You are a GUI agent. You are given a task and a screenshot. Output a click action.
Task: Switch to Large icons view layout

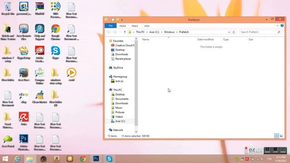tap(281, 136)
